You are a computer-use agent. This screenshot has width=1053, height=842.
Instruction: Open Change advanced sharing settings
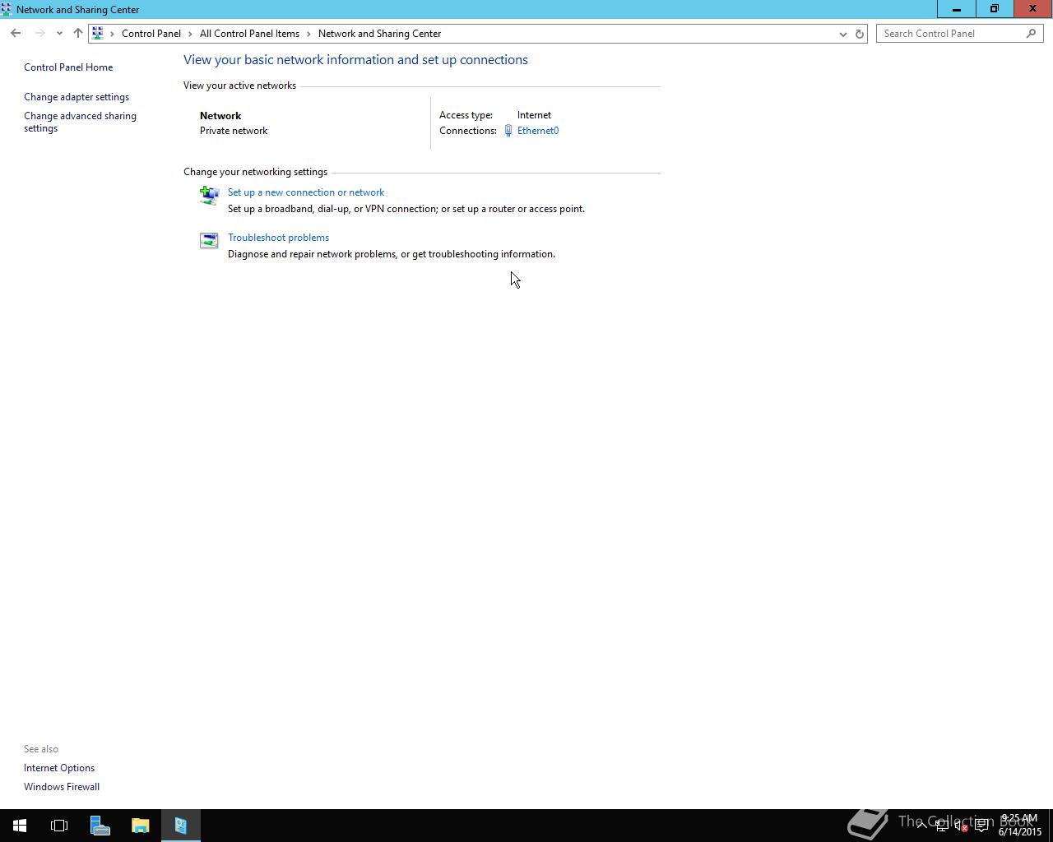80,122
